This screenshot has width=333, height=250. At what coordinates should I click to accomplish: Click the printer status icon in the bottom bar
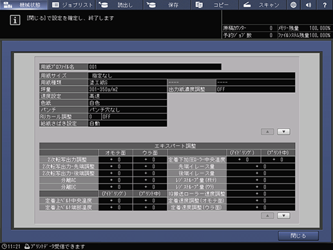click(27, 246)
